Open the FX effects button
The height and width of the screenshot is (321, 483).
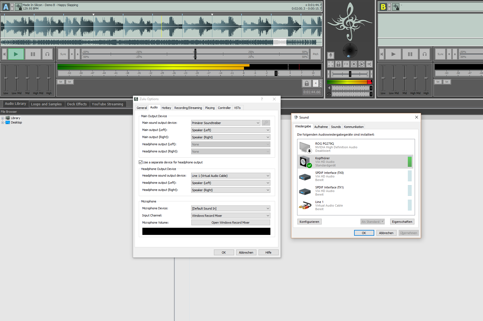click(346, 64)
